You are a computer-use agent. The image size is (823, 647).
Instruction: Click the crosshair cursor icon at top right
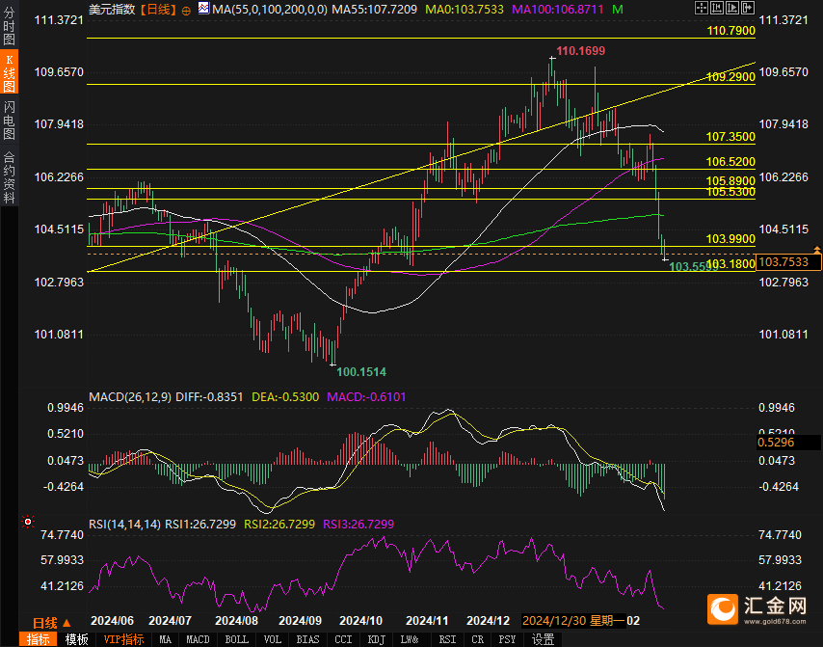click(702, 8)
